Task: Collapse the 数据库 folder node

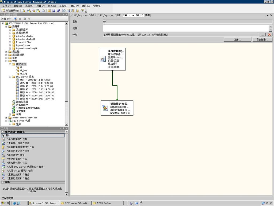Action: [x=6, y=27]
